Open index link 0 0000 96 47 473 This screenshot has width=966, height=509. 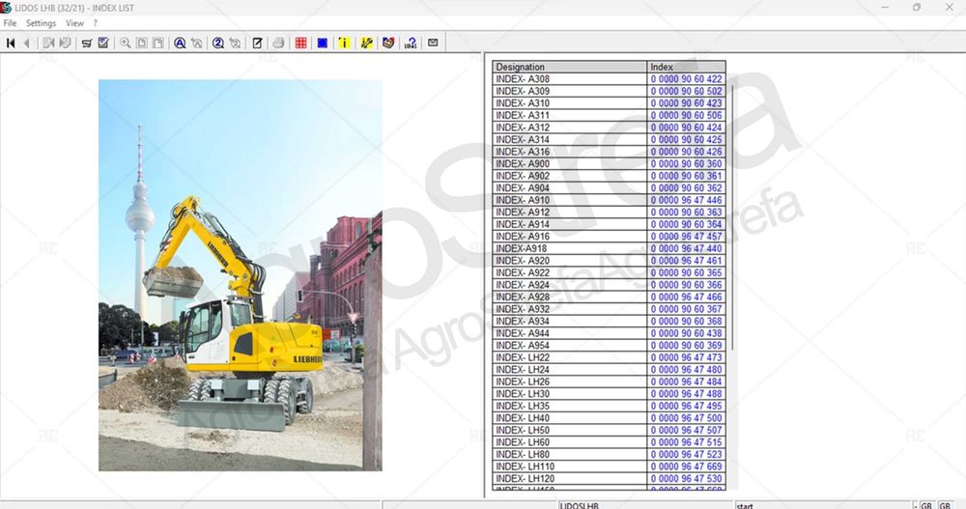[686, 357]
